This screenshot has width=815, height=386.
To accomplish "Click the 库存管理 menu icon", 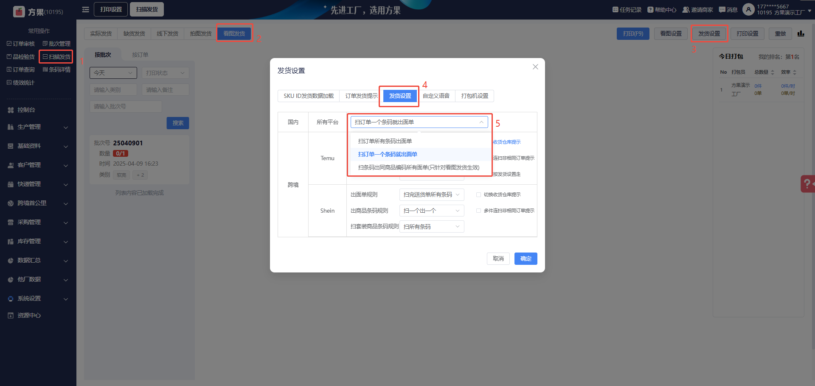I will (11, 242).
